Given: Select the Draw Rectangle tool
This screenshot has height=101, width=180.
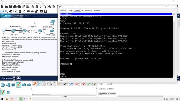Looking at the screenshot, I should [x=28, y=11].
